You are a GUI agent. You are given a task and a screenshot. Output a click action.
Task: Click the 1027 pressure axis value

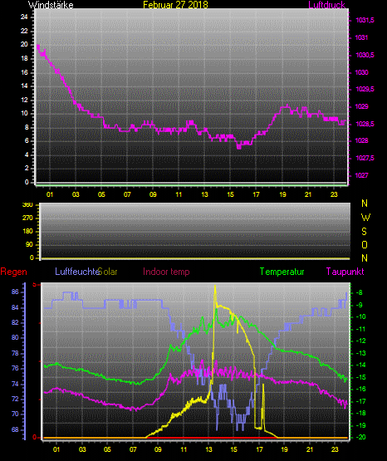[x=361, y=175]
